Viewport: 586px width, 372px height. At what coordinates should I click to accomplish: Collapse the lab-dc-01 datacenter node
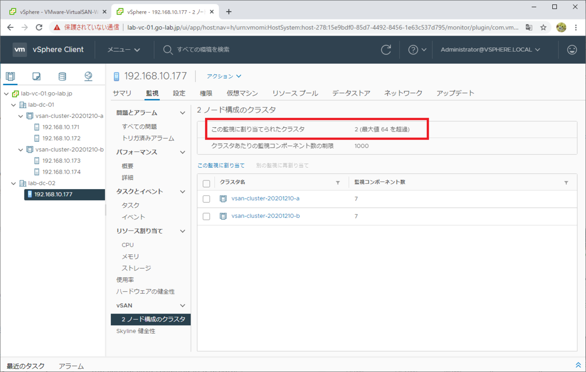point(14,105)
